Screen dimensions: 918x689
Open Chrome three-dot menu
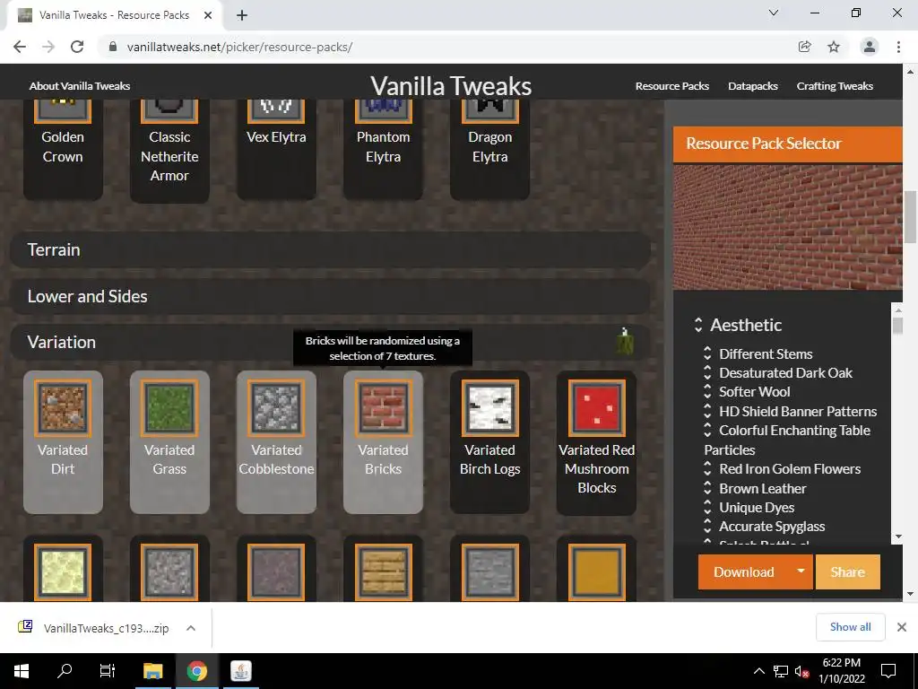[x=898, y=47]
